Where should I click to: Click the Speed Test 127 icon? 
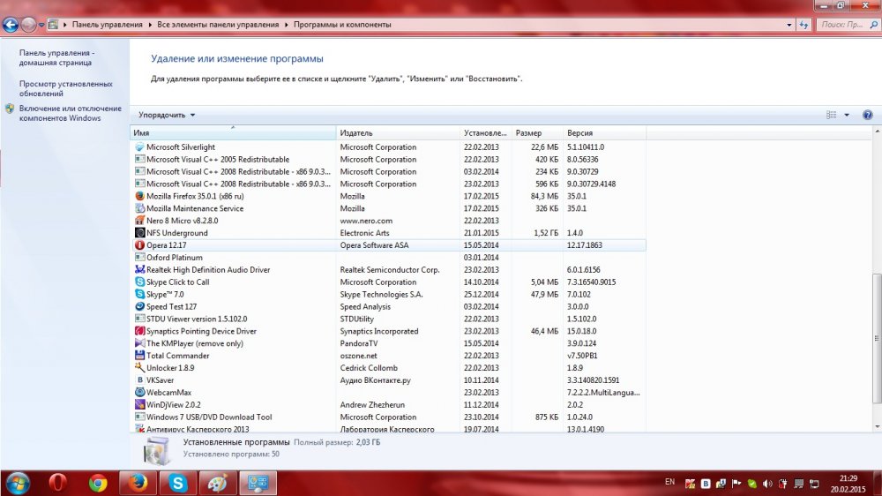(x=139, y=307)
